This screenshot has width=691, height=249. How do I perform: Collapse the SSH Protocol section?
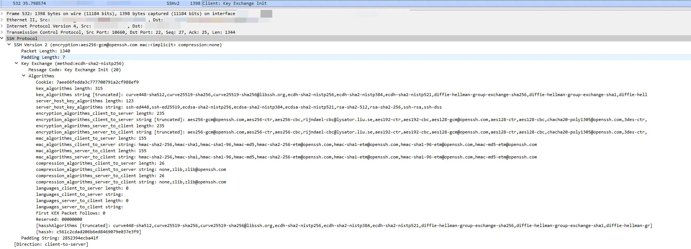[x=2, y=39]
